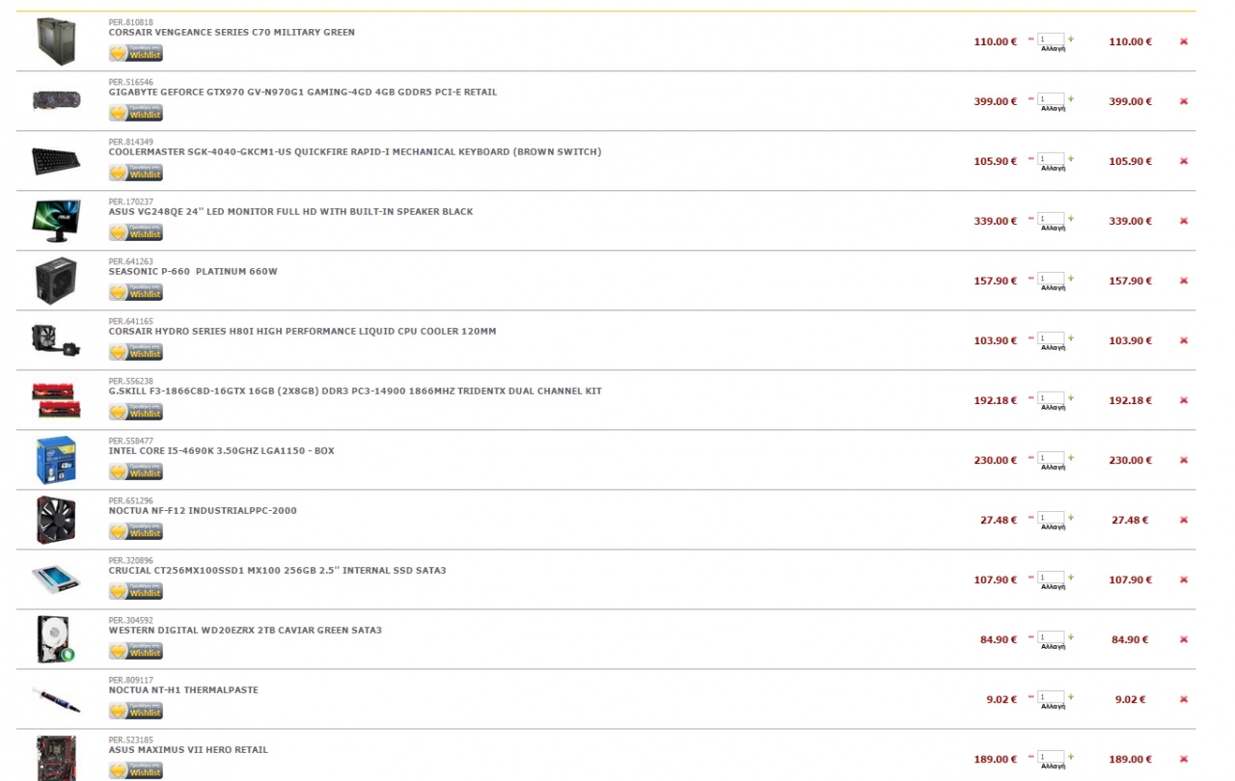Decrease quantity of Corsair Hydro H80i

coord(1030,337)
